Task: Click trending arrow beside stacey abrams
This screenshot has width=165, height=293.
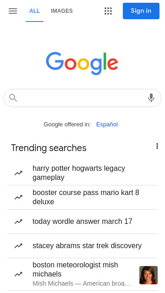Action: click(18, 246)
